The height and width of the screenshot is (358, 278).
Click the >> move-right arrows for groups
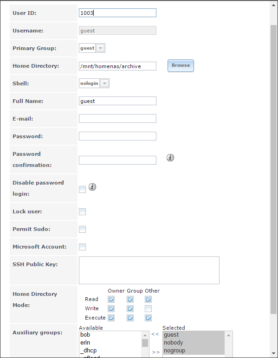coord(156,352)
